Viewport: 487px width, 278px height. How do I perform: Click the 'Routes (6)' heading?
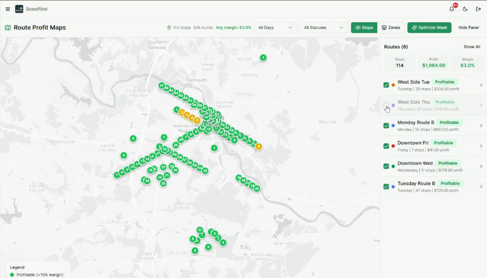tap(396, 47)
